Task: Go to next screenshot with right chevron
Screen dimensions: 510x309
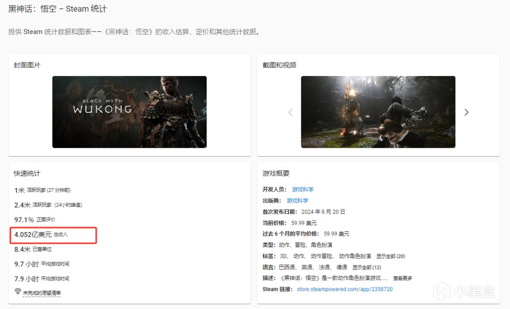Action: 467,112
